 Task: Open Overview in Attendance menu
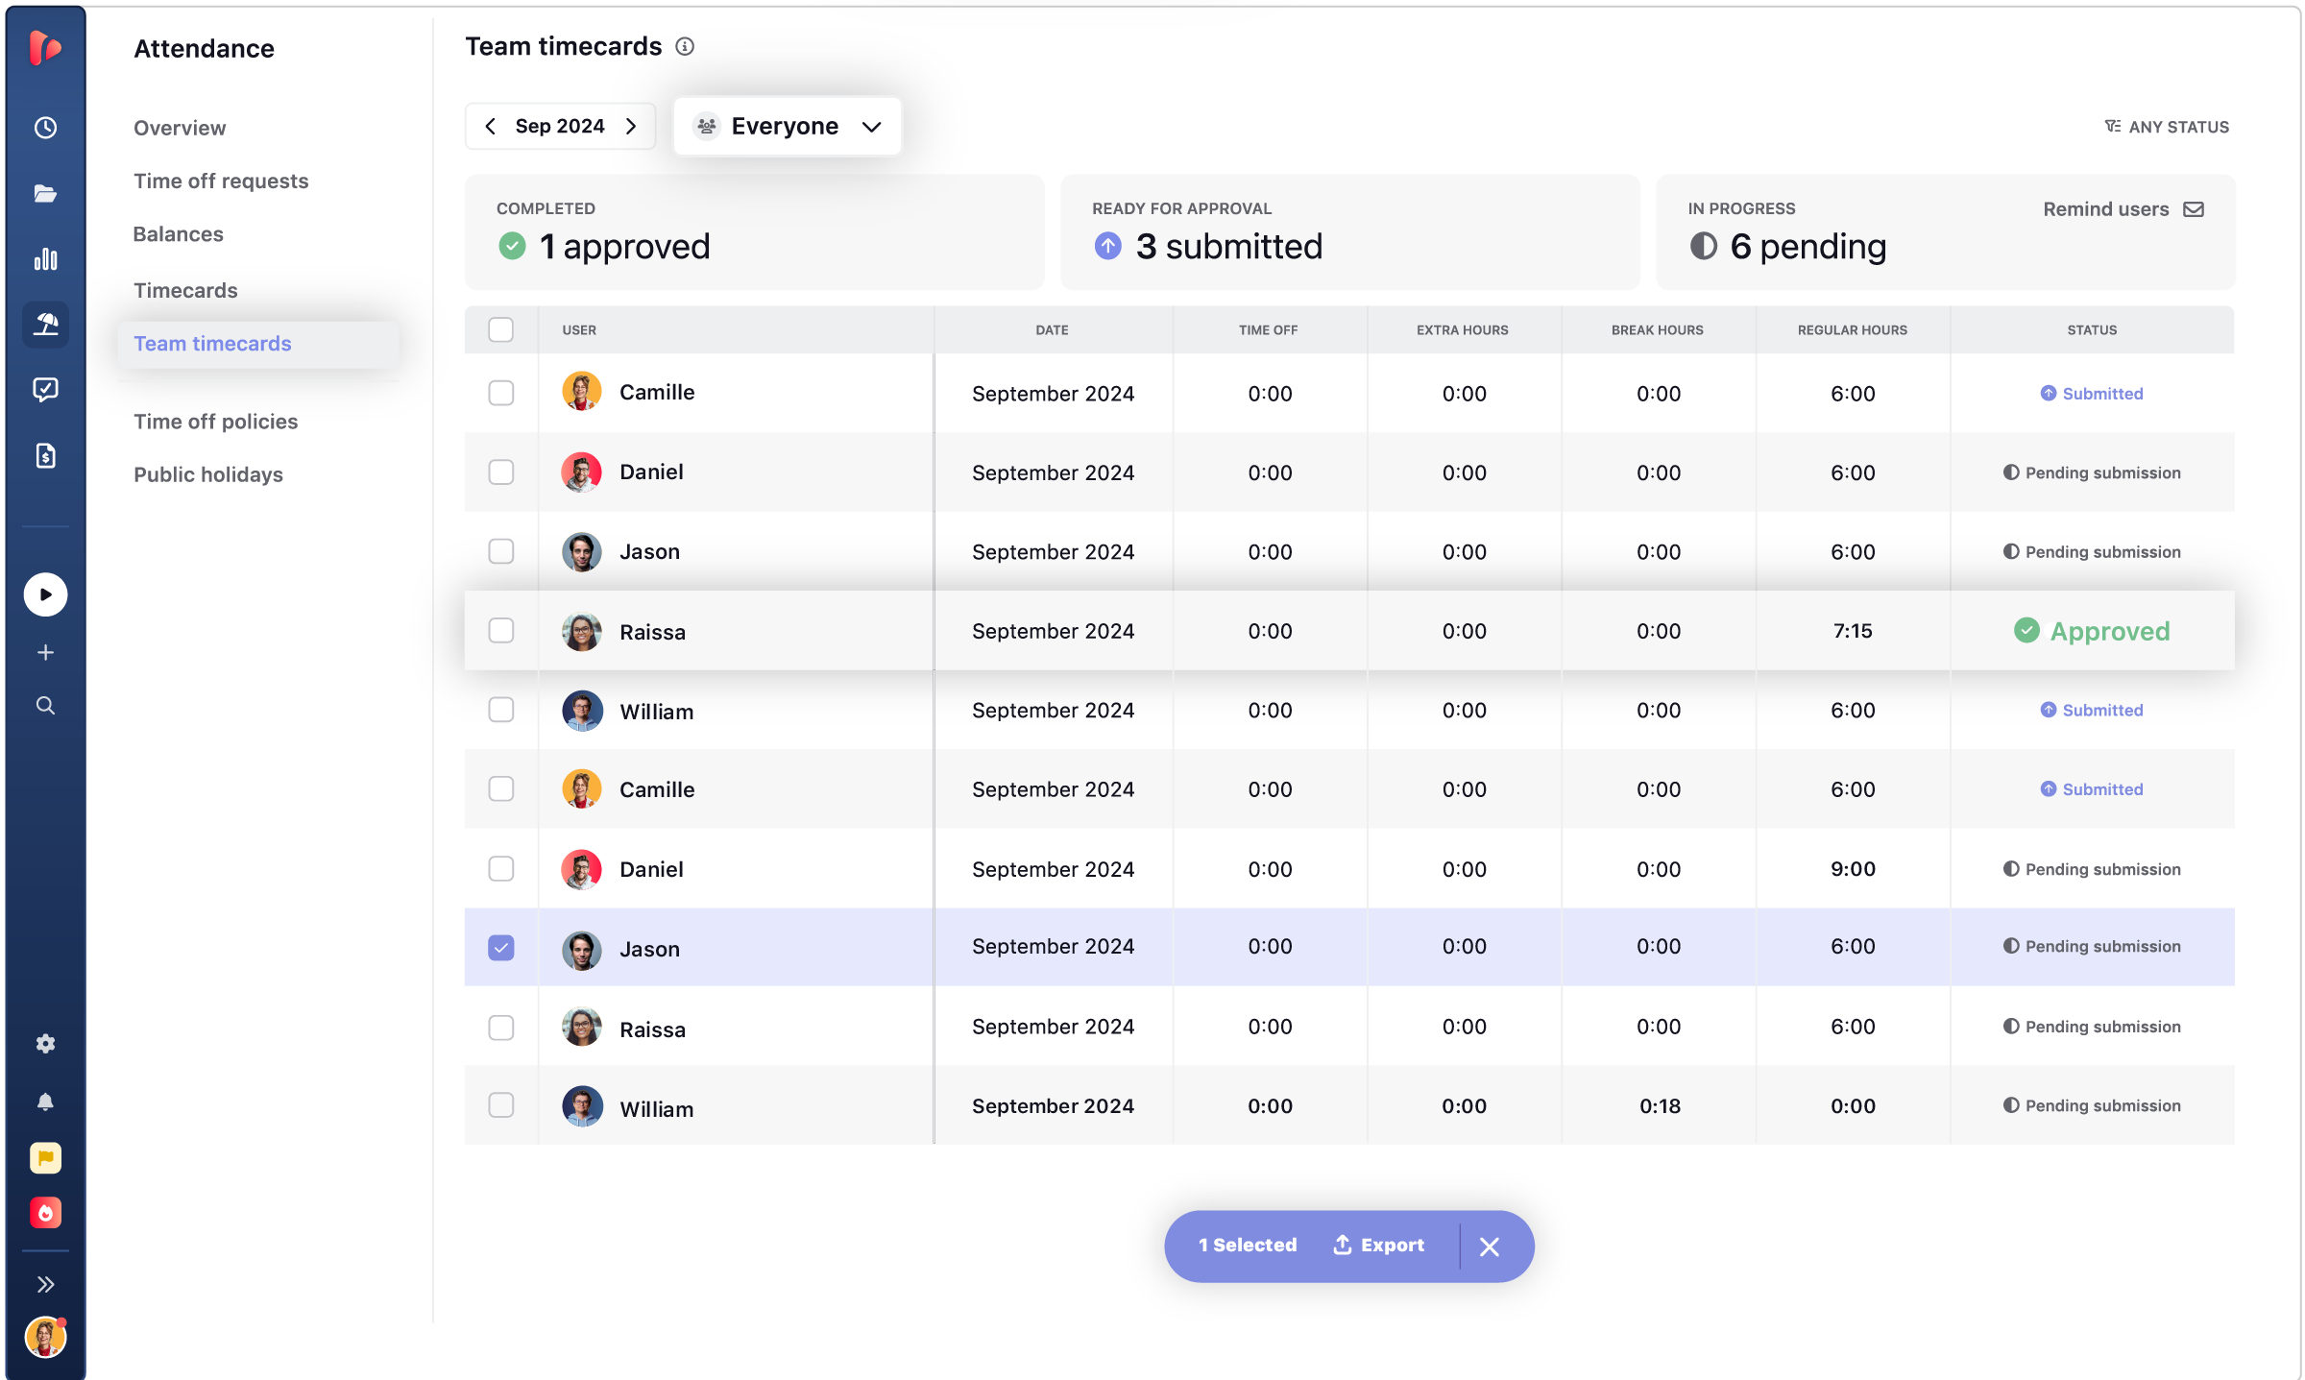coord(180,128)
